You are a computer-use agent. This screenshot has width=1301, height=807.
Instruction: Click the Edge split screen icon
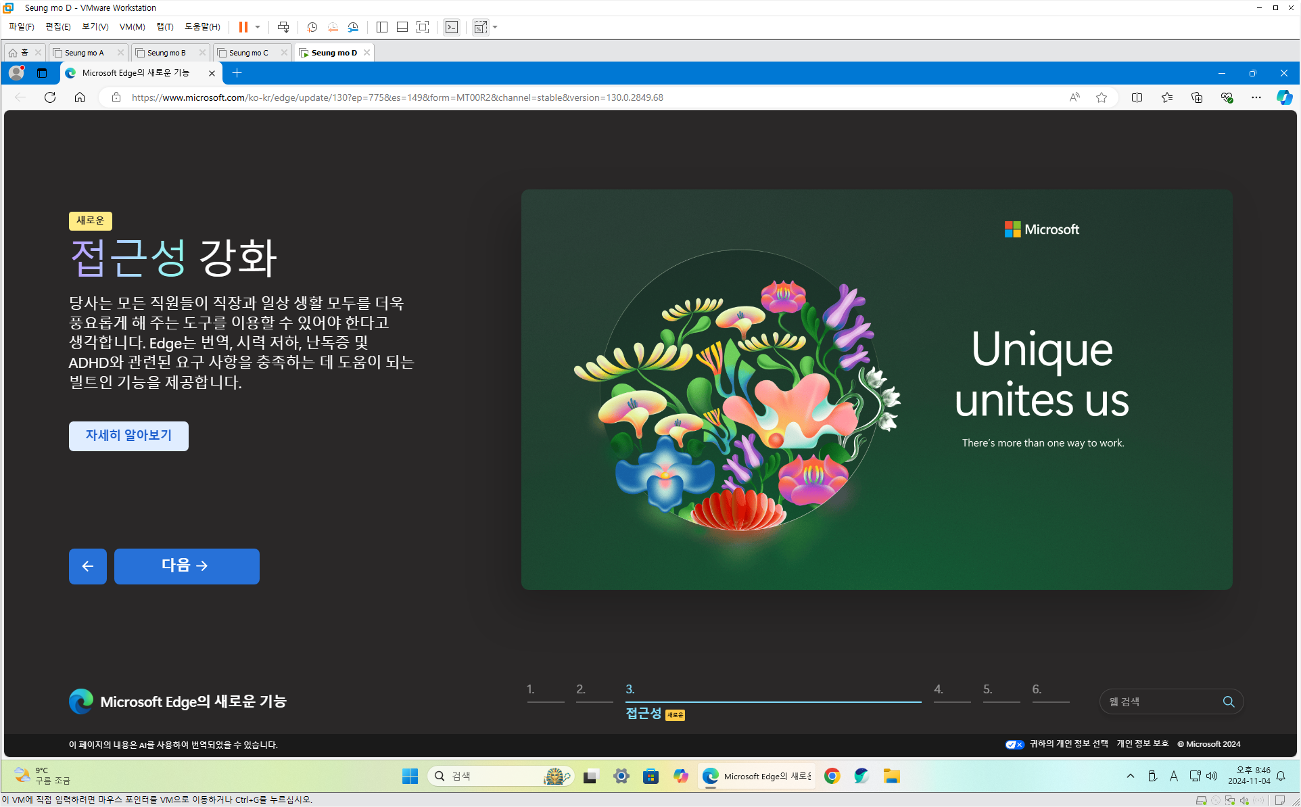[x=1137, y=97]
